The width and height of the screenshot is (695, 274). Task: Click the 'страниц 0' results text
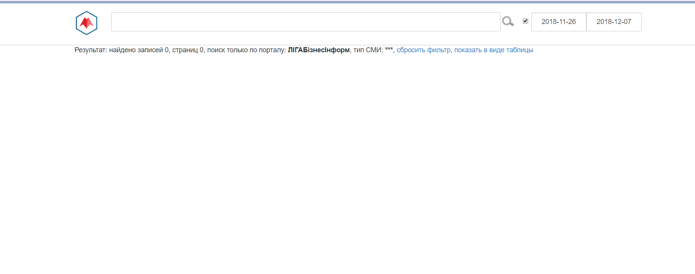(188, 50)
